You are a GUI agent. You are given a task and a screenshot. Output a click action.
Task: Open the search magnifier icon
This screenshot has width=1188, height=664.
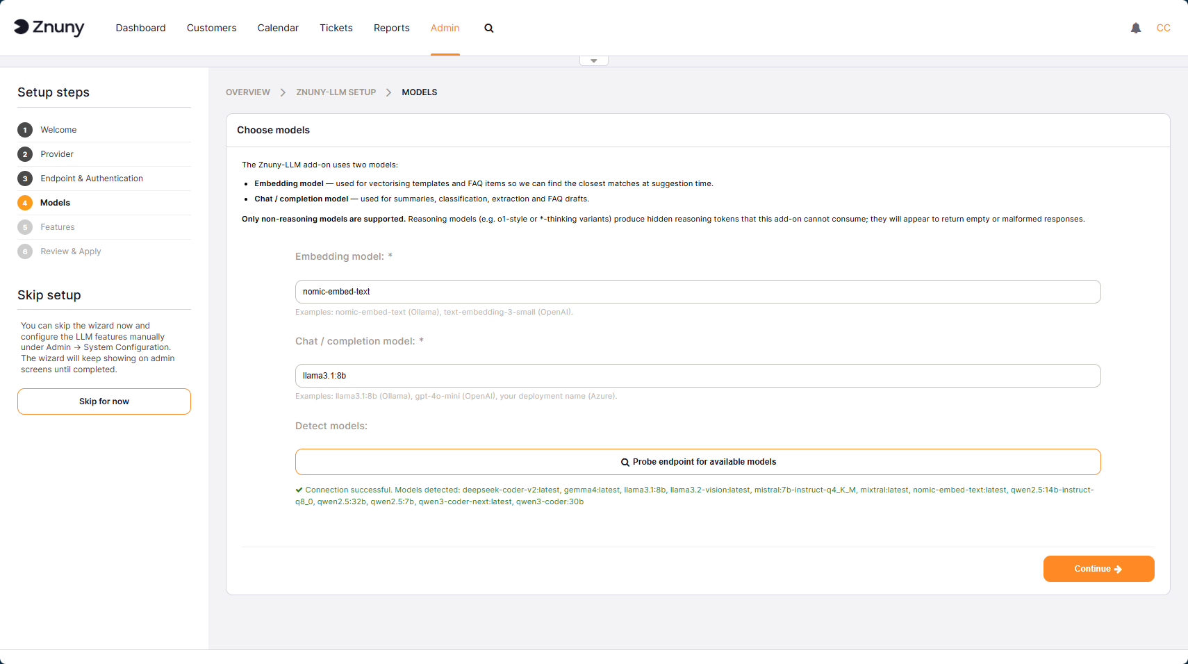tap(489, 28)
